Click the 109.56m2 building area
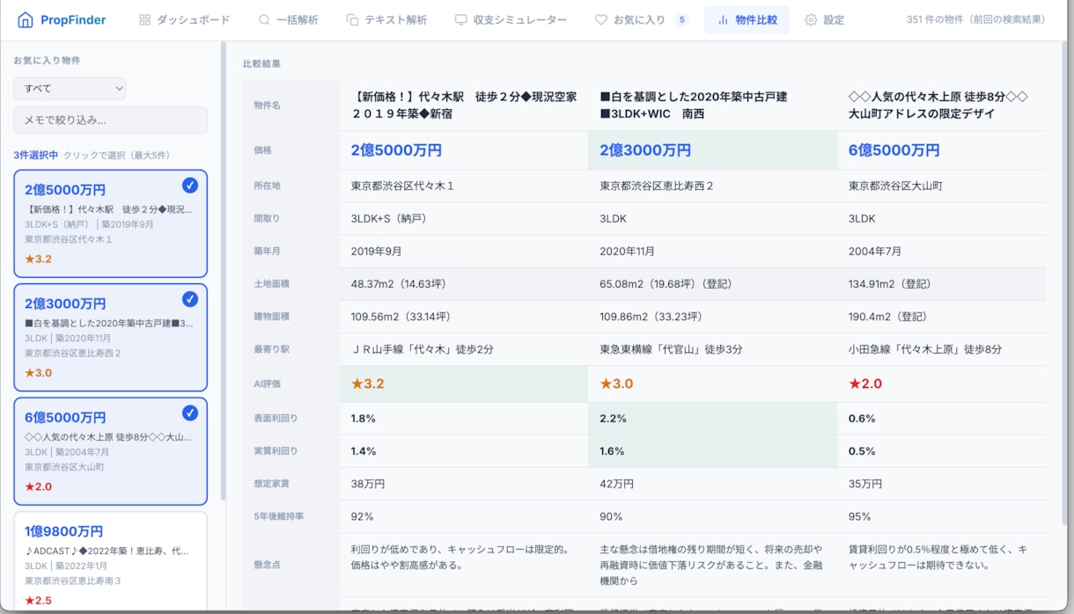1074x614 pixels. [401, 317]
